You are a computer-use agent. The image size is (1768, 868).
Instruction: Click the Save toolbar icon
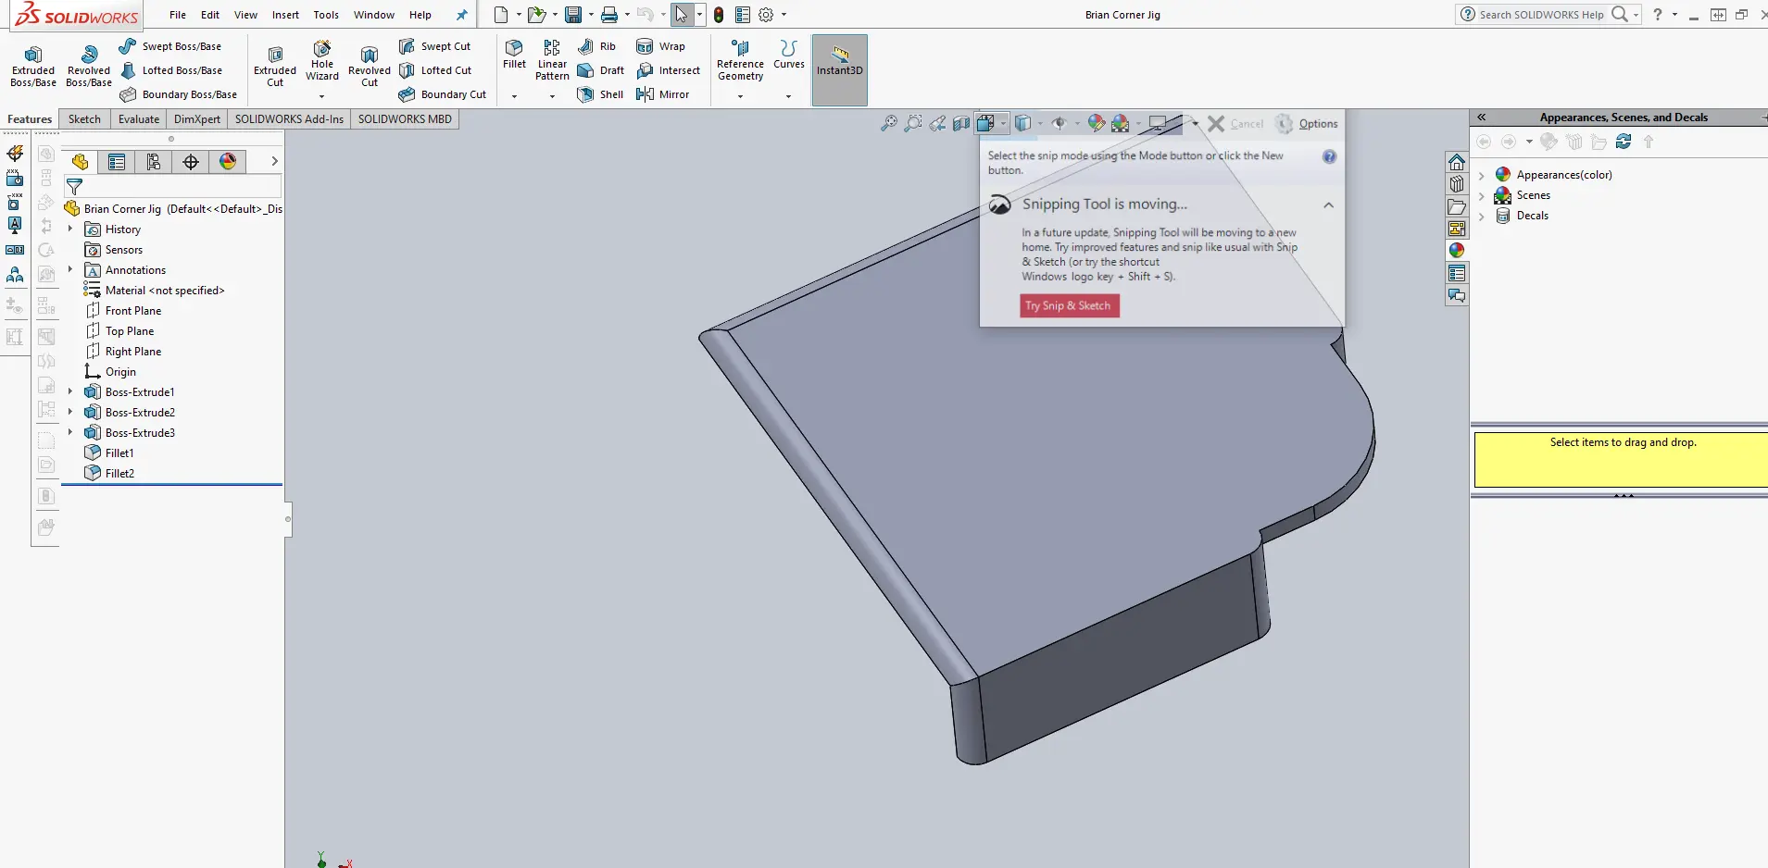click(x=573, y=15)
